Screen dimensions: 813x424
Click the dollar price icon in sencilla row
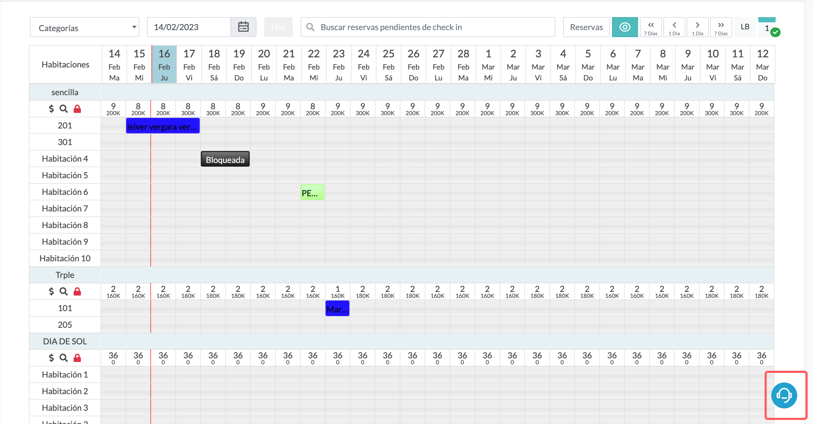[x=51, y=109]
